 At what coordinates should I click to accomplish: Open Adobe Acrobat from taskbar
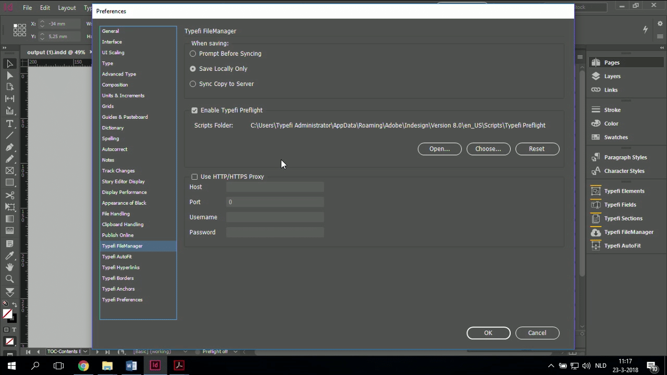point(179,366)
